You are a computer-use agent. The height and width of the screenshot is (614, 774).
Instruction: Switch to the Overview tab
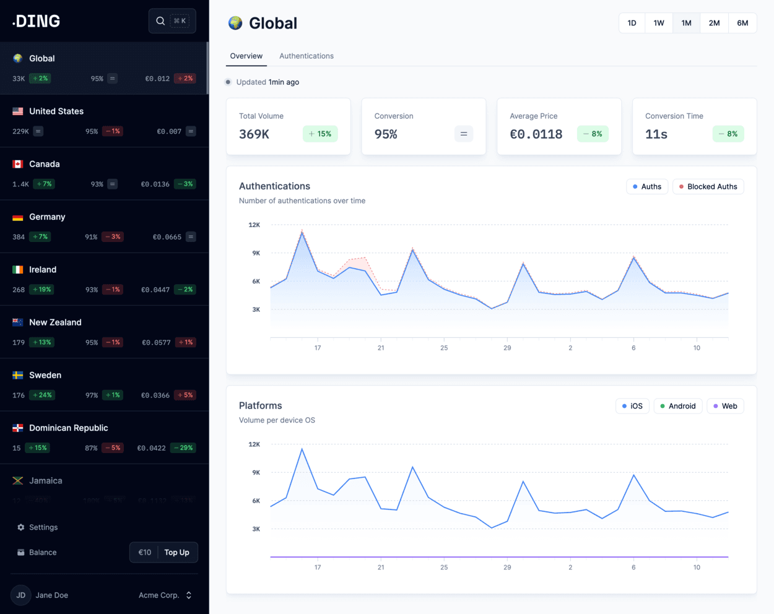tap(246, 56)
